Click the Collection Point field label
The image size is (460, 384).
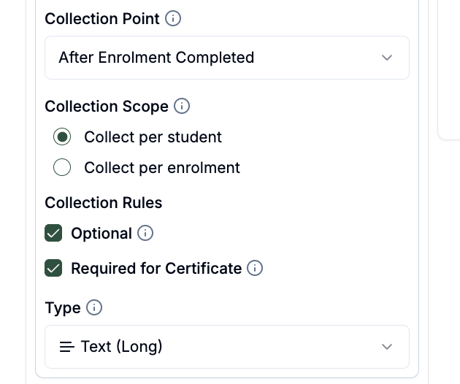point(102,19)
